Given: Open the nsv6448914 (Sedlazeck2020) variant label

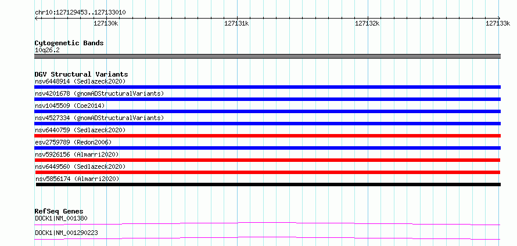Looking at the screenshot, I should click(80, 81).
